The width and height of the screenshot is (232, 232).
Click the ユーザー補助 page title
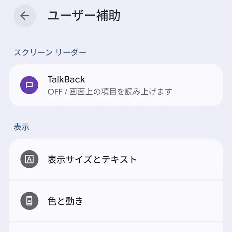pyautogui.click(x=84, y=16)
